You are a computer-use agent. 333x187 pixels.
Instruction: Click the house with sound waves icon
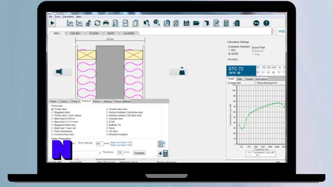coord(236,23)
